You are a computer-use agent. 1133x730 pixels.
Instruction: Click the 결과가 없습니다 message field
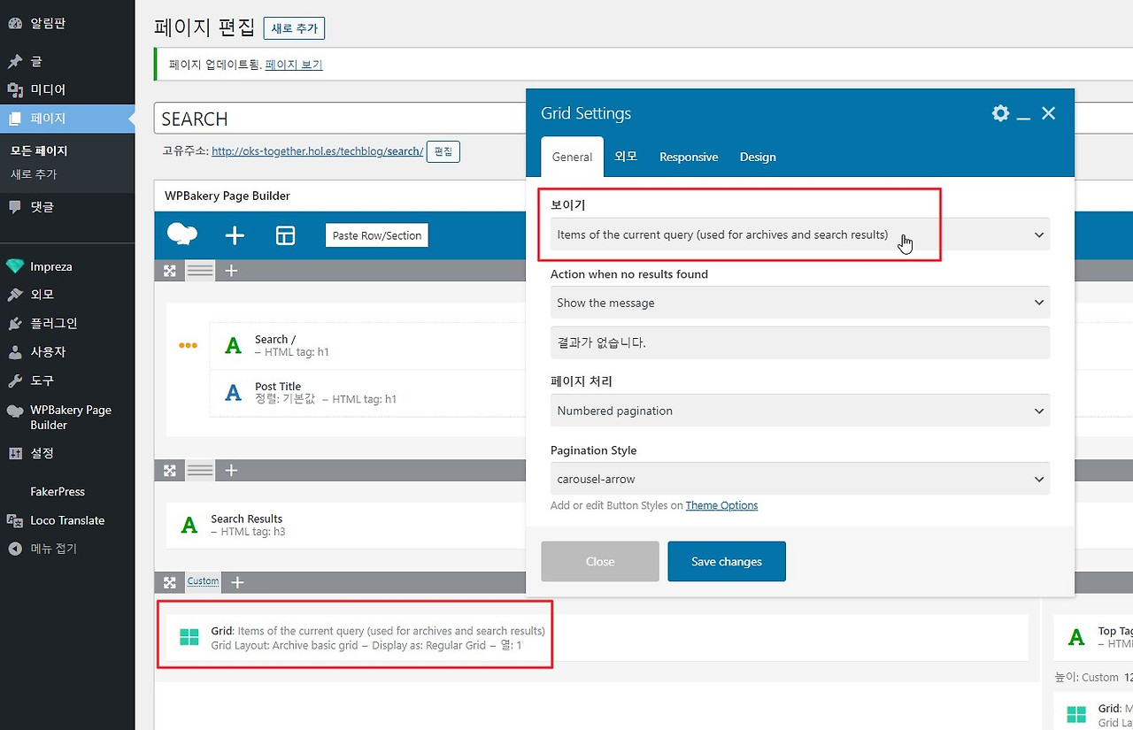800,342
